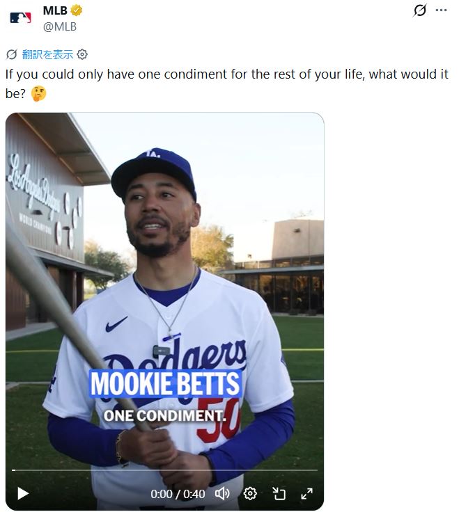Click the MLB profile avatar logo
Viewport: 459px width, 512px height.
coord(21,18)
